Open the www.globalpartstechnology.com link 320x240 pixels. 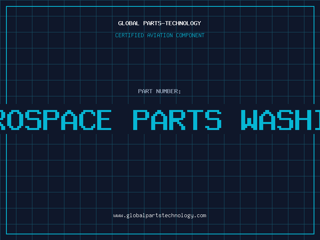point(160,216)
